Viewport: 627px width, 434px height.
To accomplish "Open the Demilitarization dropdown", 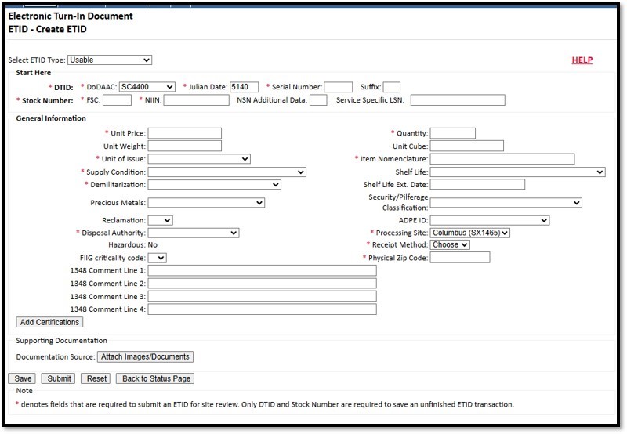I will 214,185.
